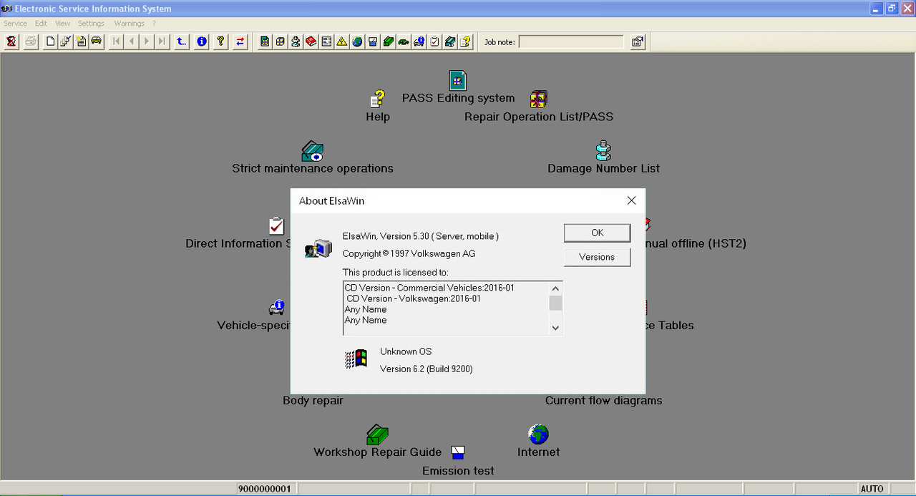The image size is (916, 496).
Task: Click the clipboard checkmark toolbar icon
Action: pyautogui.click(x=434, y=42)
